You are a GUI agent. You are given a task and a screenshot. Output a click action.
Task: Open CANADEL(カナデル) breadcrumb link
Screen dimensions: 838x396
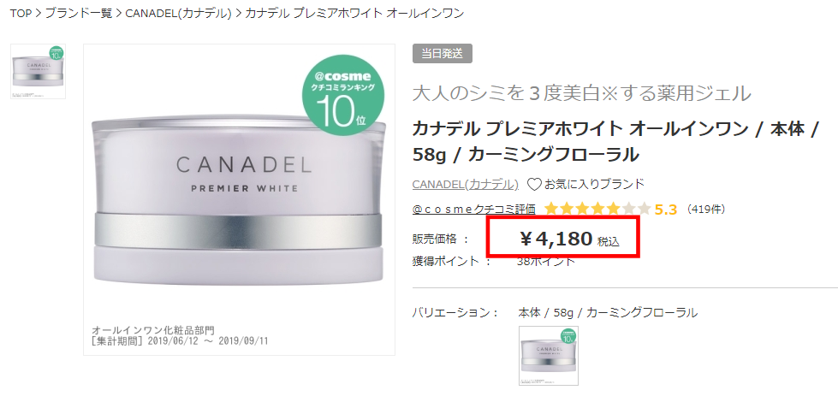point(179,14)
